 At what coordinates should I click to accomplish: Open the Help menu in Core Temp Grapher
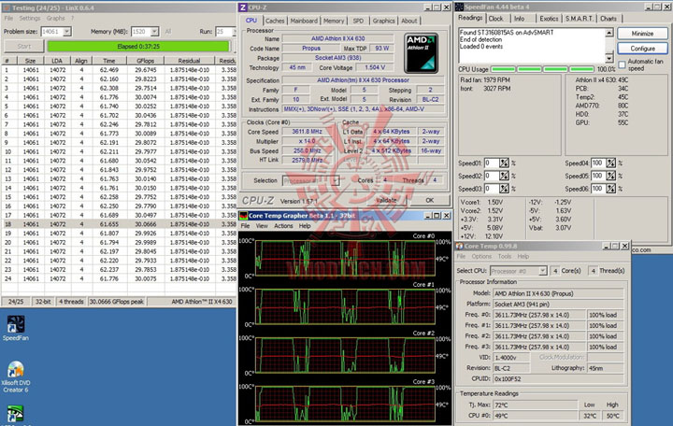305,226
